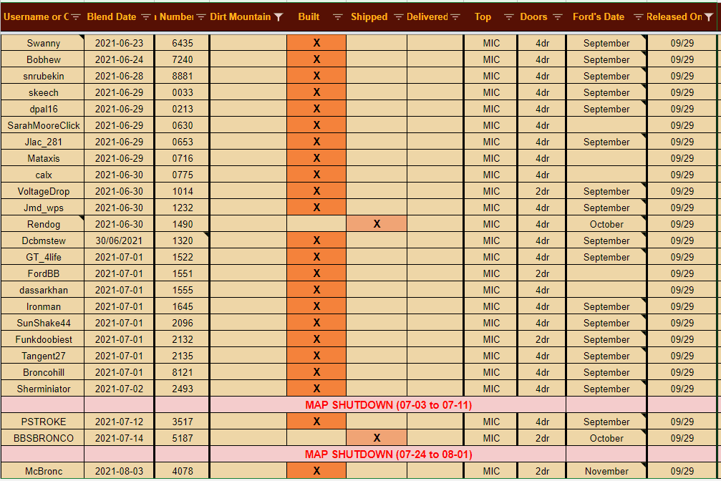
Task: Select blend date 2021-07-12 cell
Action: click(x=119, y=422)
